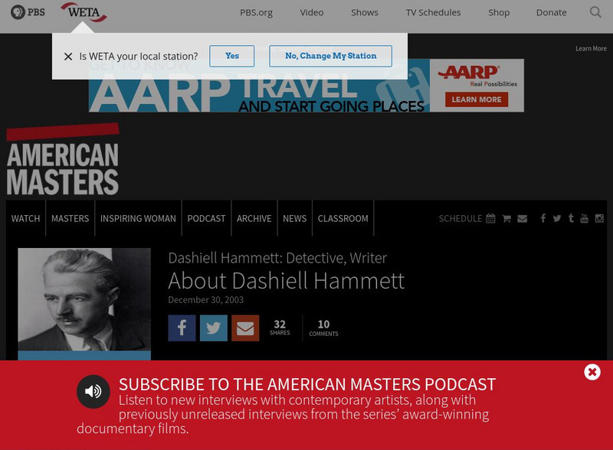This screenshot has height=450, width=613.
Task: Share the article via Facebook
Action: coord(182,328)
